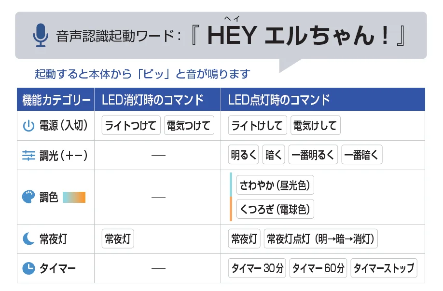This screenshot has width=443, height=291.
Task: Click the slider adjust icon beside 調光
Action: pyautogui.click(x=28, y=155)
